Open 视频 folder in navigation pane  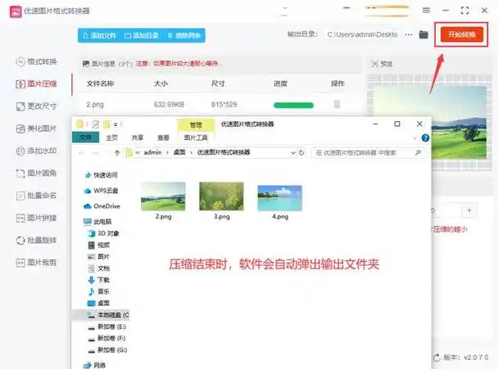point(99,245)
